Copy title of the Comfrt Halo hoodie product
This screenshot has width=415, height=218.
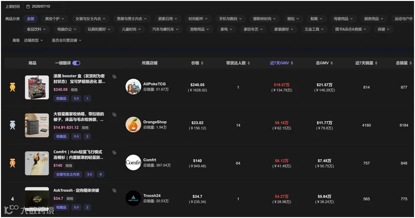click(114, 153)
